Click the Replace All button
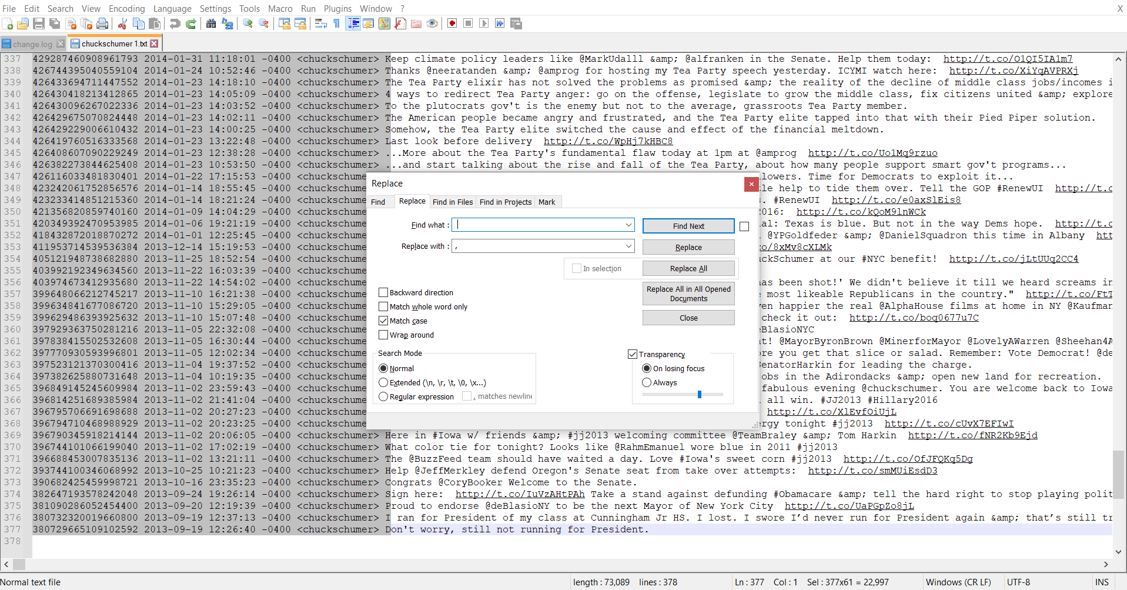Screen dimensions: 1127x590 pyautogui.click(x=688, y=268)
